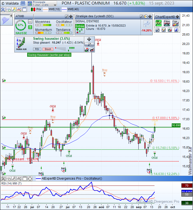Close the oscillator pane
Viewport: 193px width, 210px height.
[x=30, y=179]
